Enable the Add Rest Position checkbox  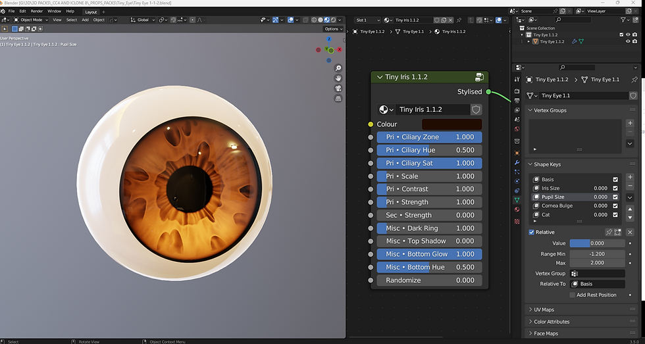click(572, 295)
